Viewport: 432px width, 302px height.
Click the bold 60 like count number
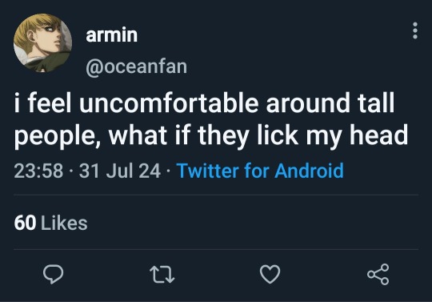(x=25, y=223)
